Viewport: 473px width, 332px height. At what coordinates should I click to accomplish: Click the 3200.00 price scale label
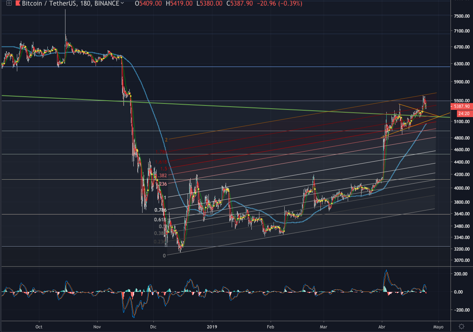461,249
